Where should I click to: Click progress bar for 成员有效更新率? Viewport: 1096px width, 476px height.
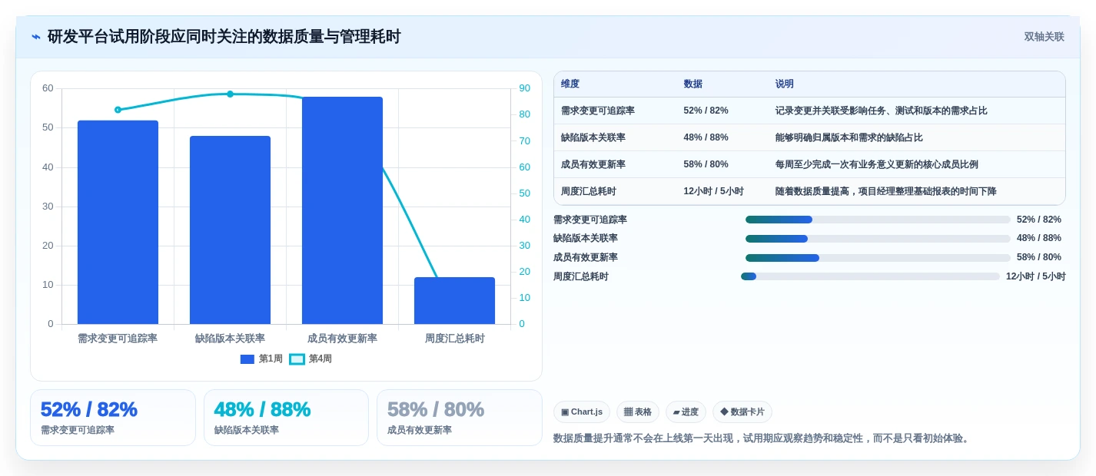click(x=878, y=258)
